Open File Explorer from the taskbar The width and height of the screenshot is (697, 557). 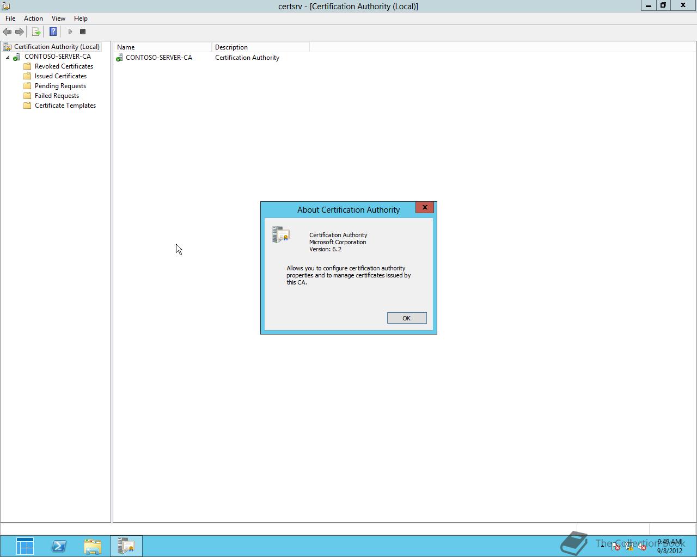pos(93,546)
